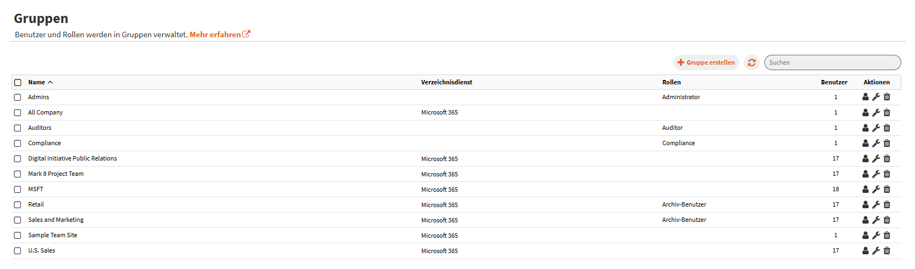This screenshot has height=269, width=915.
Task: Click the Gruppe erstellen button
Action: (x=706, y=62)
